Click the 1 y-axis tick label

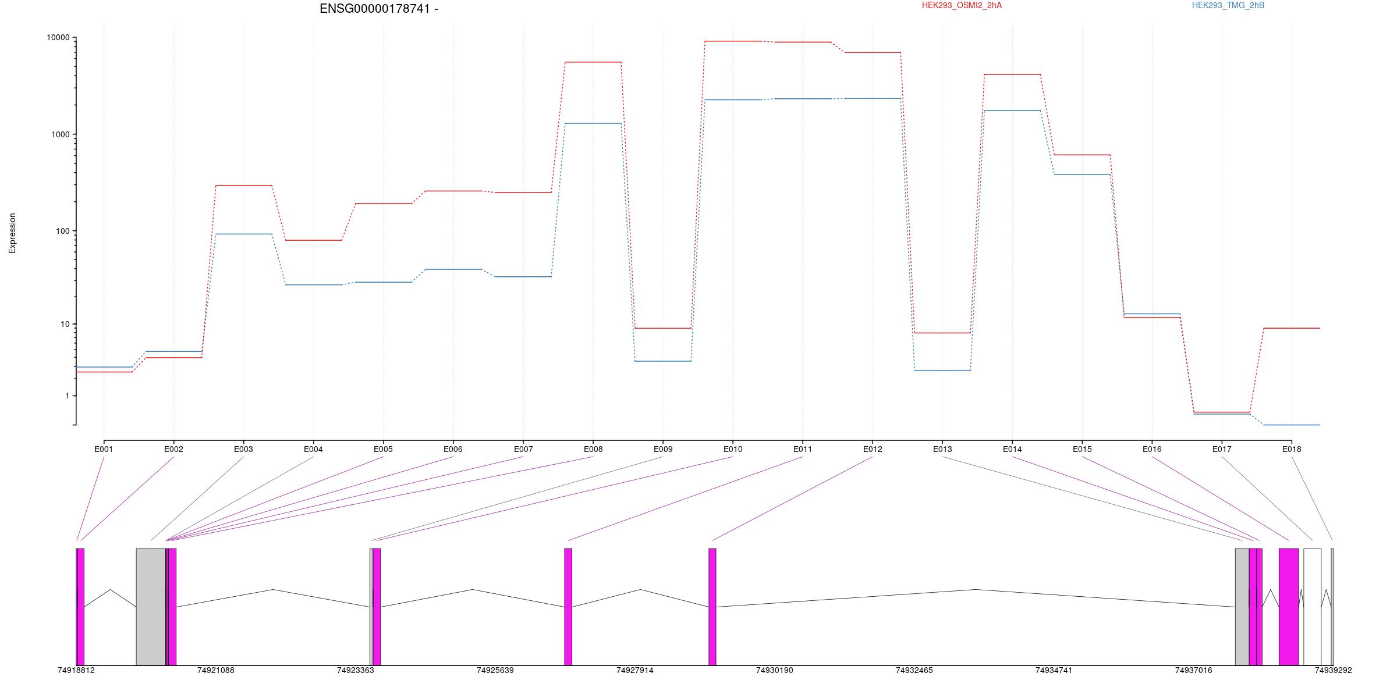[67, 396]
